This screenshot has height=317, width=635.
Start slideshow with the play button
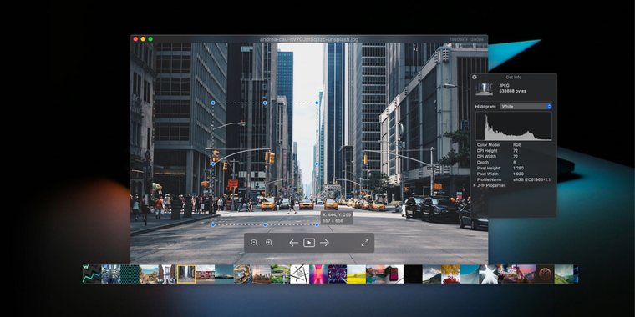[309, 243]
